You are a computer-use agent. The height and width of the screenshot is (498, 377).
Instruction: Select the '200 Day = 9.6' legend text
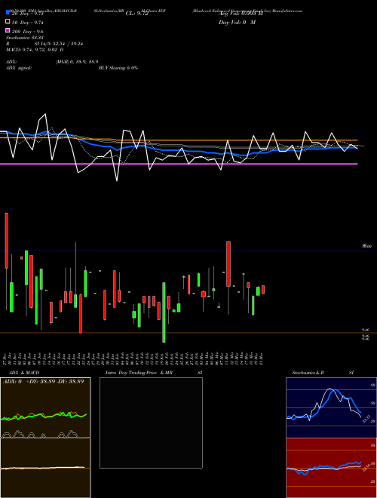pyautogui.click(x=28, y=32)
